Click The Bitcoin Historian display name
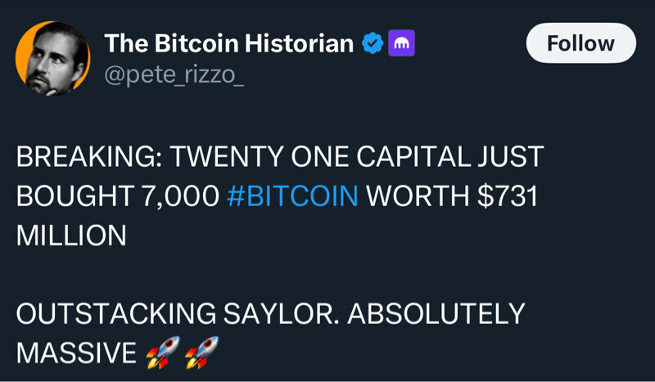Viewport: 655px width, 382px height. (228, 43)
